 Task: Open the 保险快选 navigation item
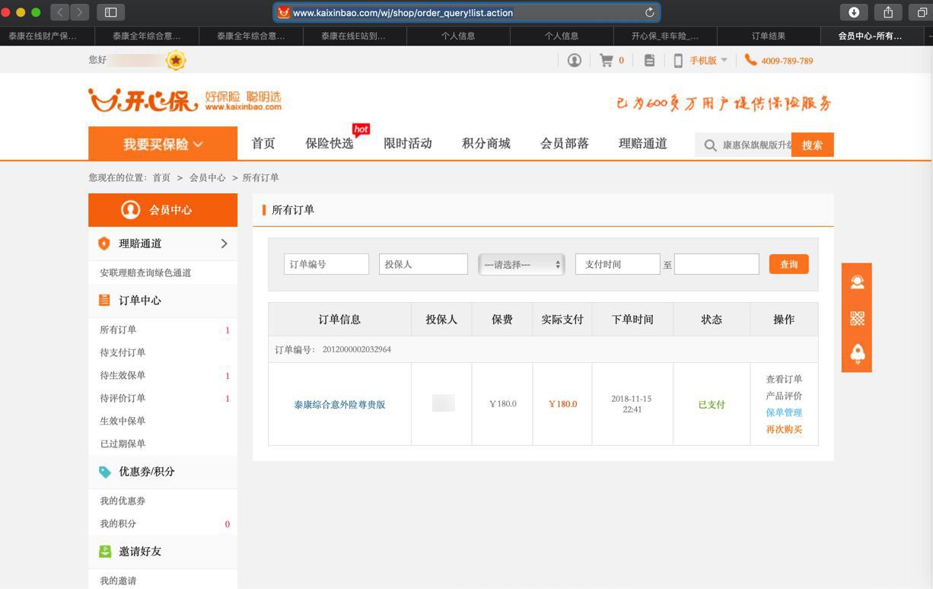click(x=330, y=143)
